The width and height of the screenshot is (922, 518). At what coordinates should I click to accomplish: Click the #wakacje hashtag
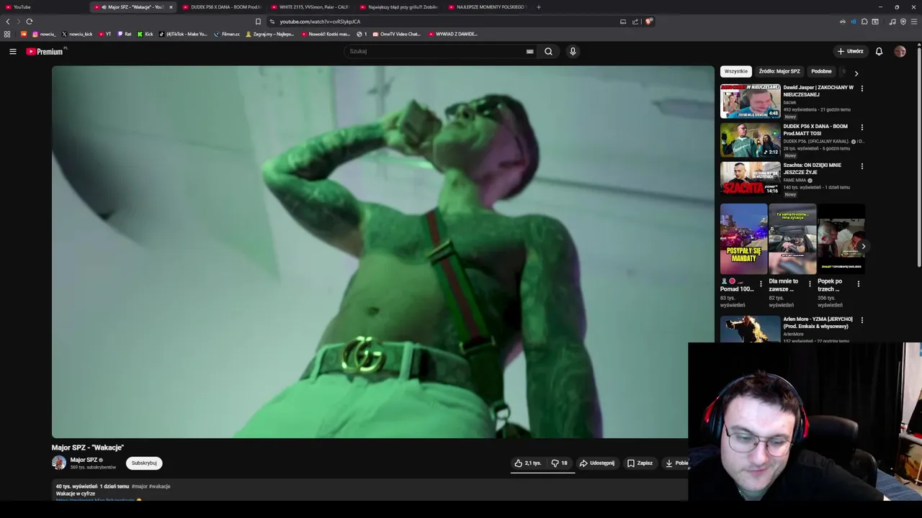(x=160, y=486)
